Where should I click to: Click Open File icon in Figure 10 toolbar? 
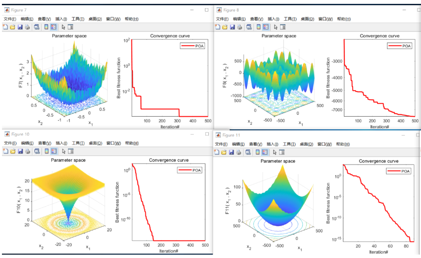13,151
